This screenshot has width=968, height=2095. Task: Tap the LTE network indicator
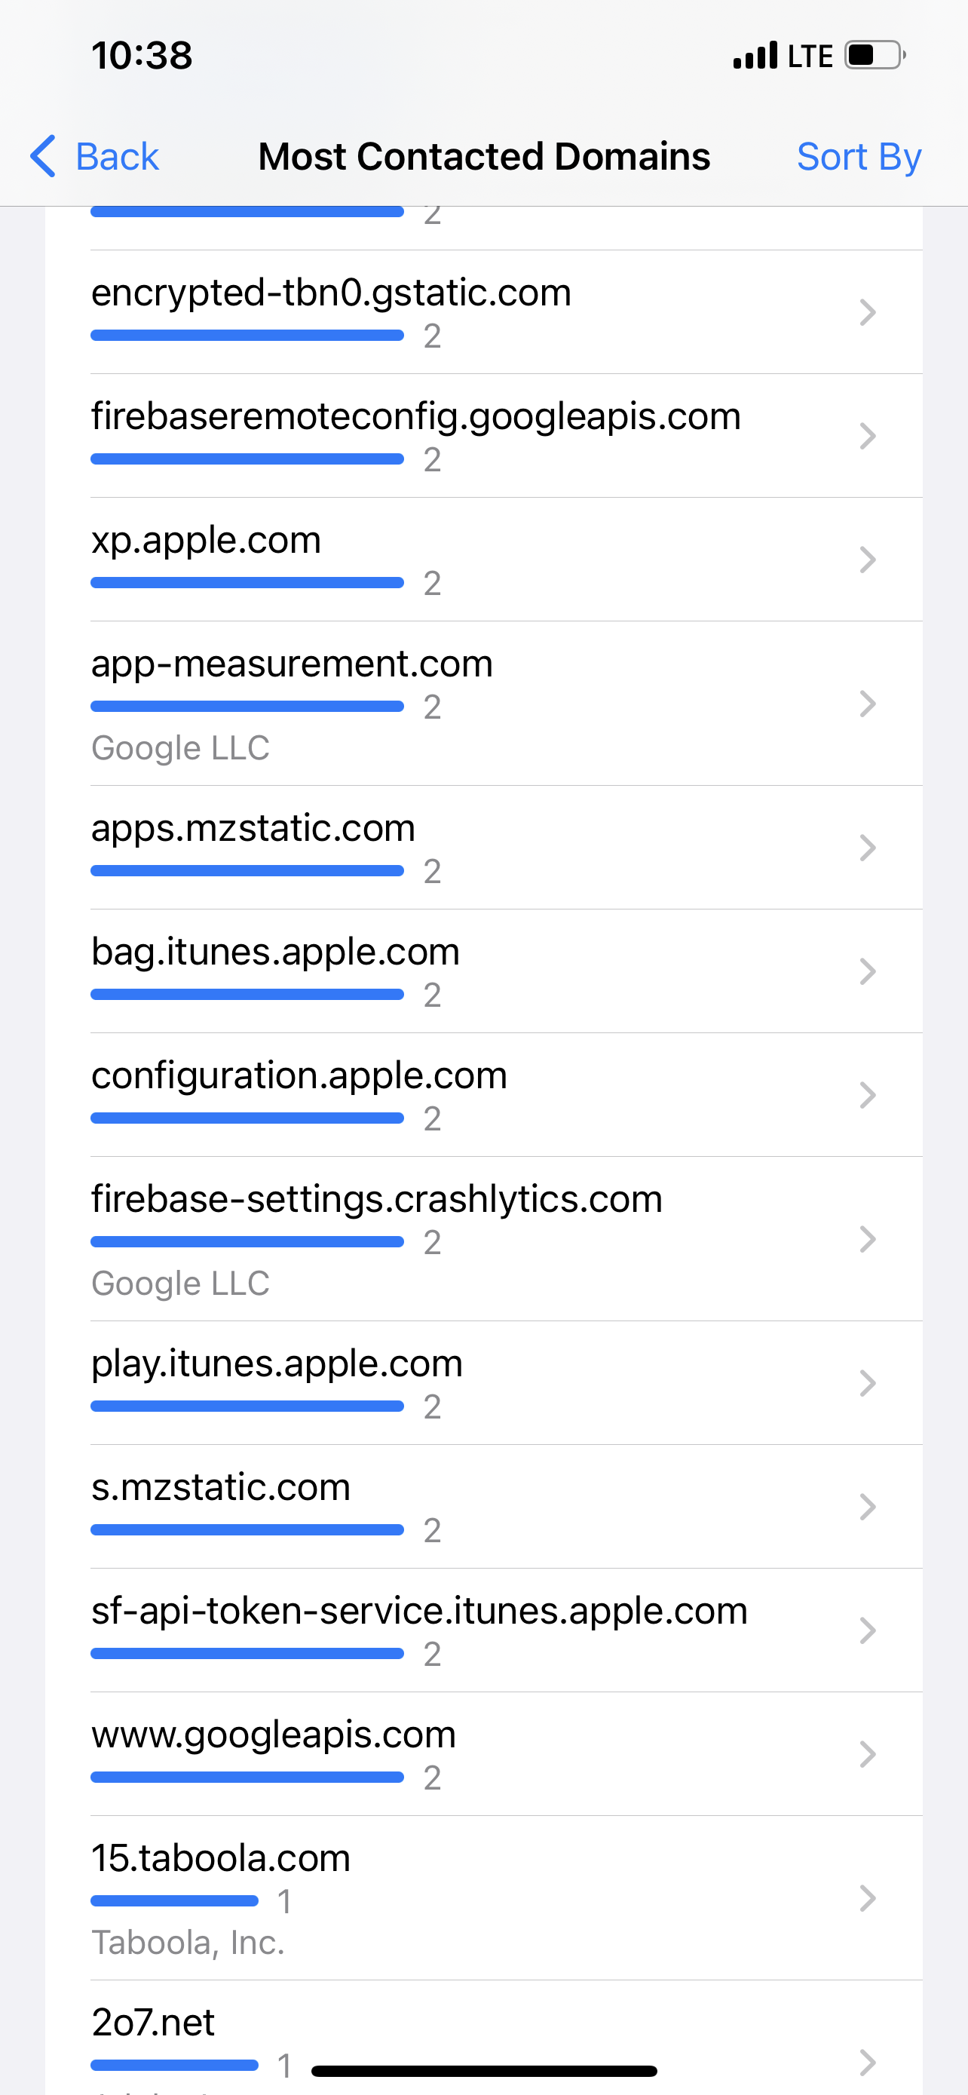click(810, 55)
